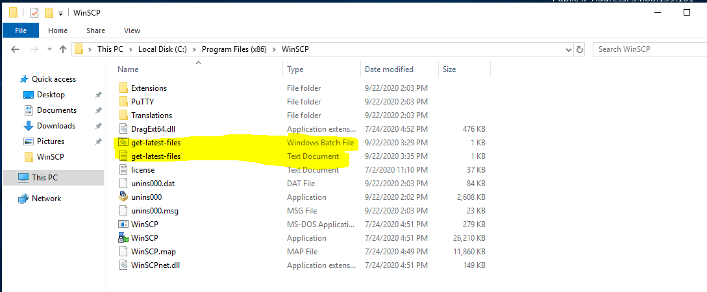Open Downloads in the navigation pane
Viewport: 707px width, 292px height.
coord(56,126)
